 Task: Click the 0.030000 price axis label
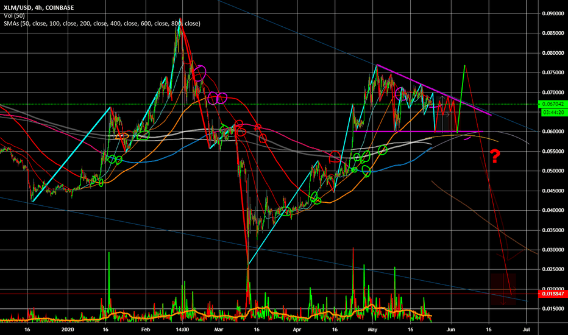pyautogui.click(x=553, y=250)
